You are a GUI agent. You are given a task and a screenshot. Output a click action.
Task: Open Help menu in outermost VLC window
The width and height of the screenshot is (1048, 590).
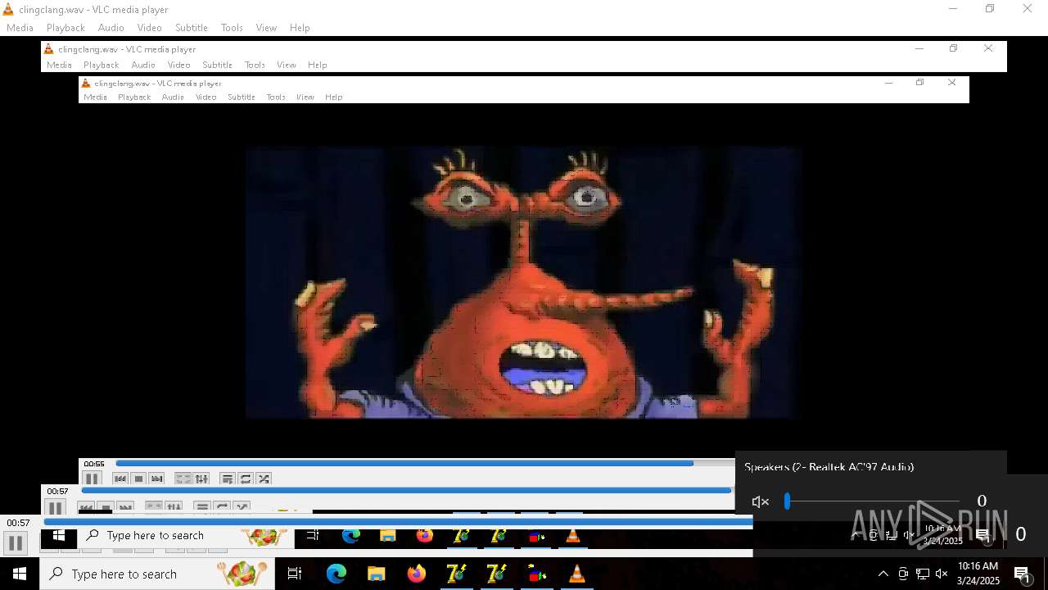point(300,28)
